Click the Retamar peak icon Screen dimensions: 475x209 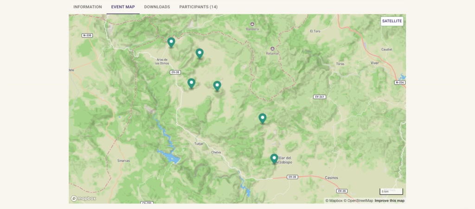point(272,49)
